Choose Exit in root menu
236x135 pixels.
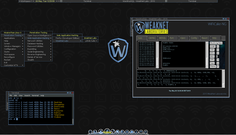(13, 63)
